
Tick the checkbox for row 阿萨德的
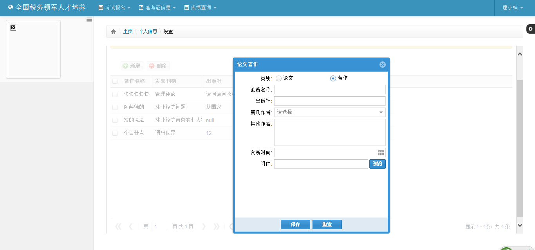pos(115,107)
